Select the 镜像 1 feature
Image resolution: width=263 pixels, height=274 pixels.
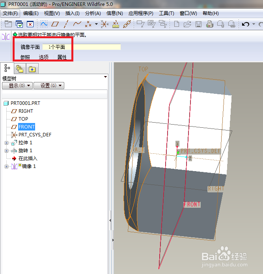pos(29,166)
